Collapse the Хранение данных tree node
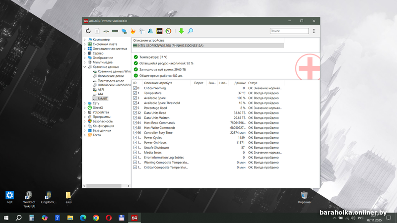 pos(85,67)
